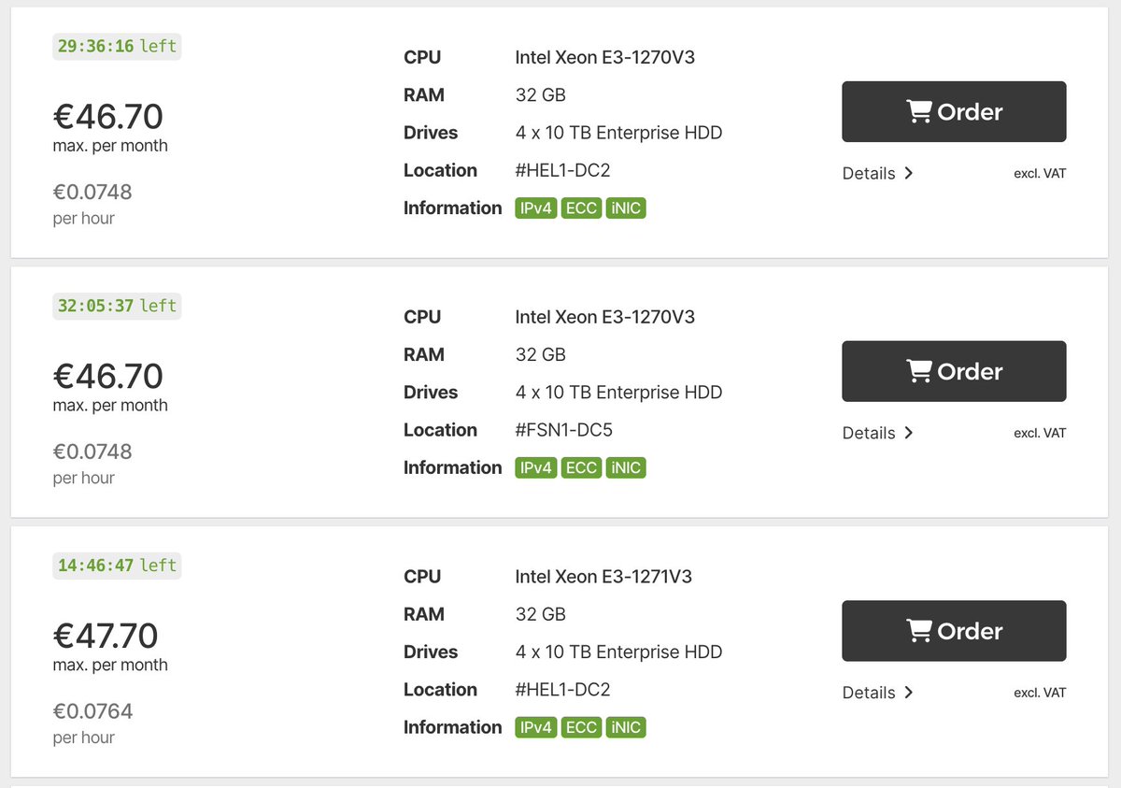Click the 32:05:37 left countdown timer
The image size is (1121, 788).
click(117, 306)
